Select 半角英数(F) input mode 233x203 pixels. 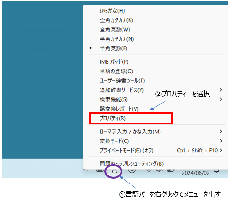(113, 48)
